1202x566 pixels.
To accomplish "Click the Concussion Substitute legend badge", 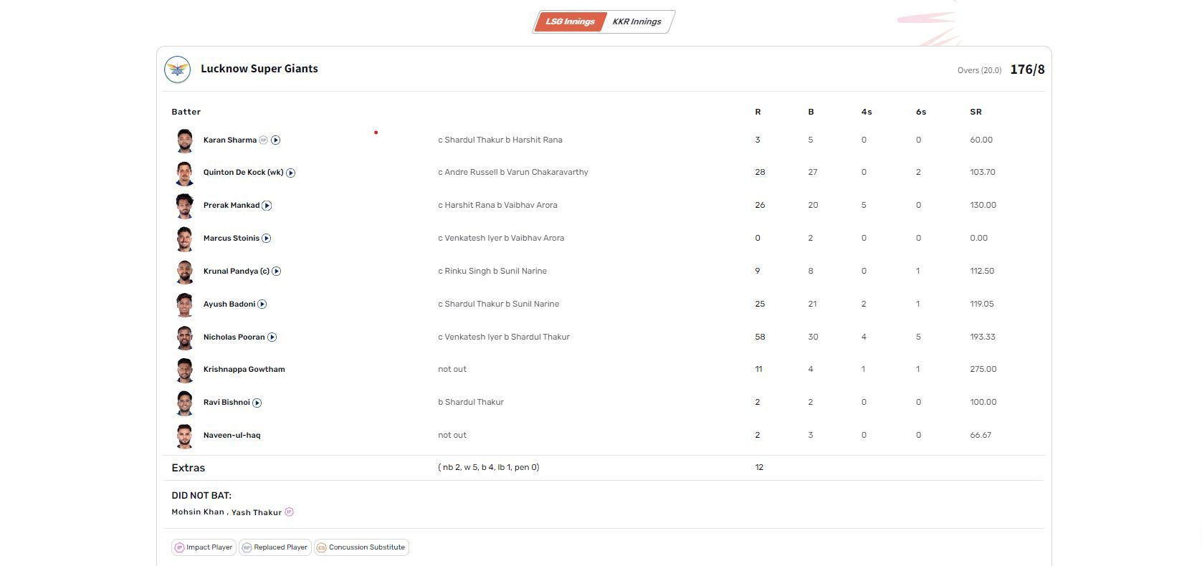I will pyautogui.click(x=361, y=547).
